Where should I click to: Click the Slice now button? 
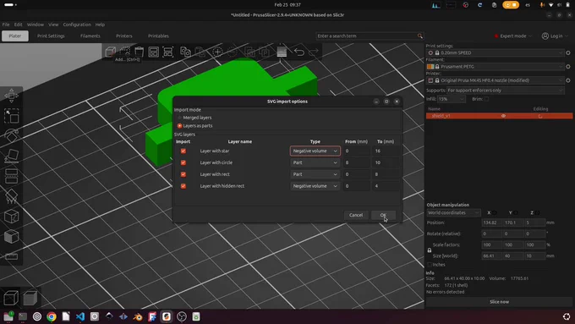click(x=499, y=302)
